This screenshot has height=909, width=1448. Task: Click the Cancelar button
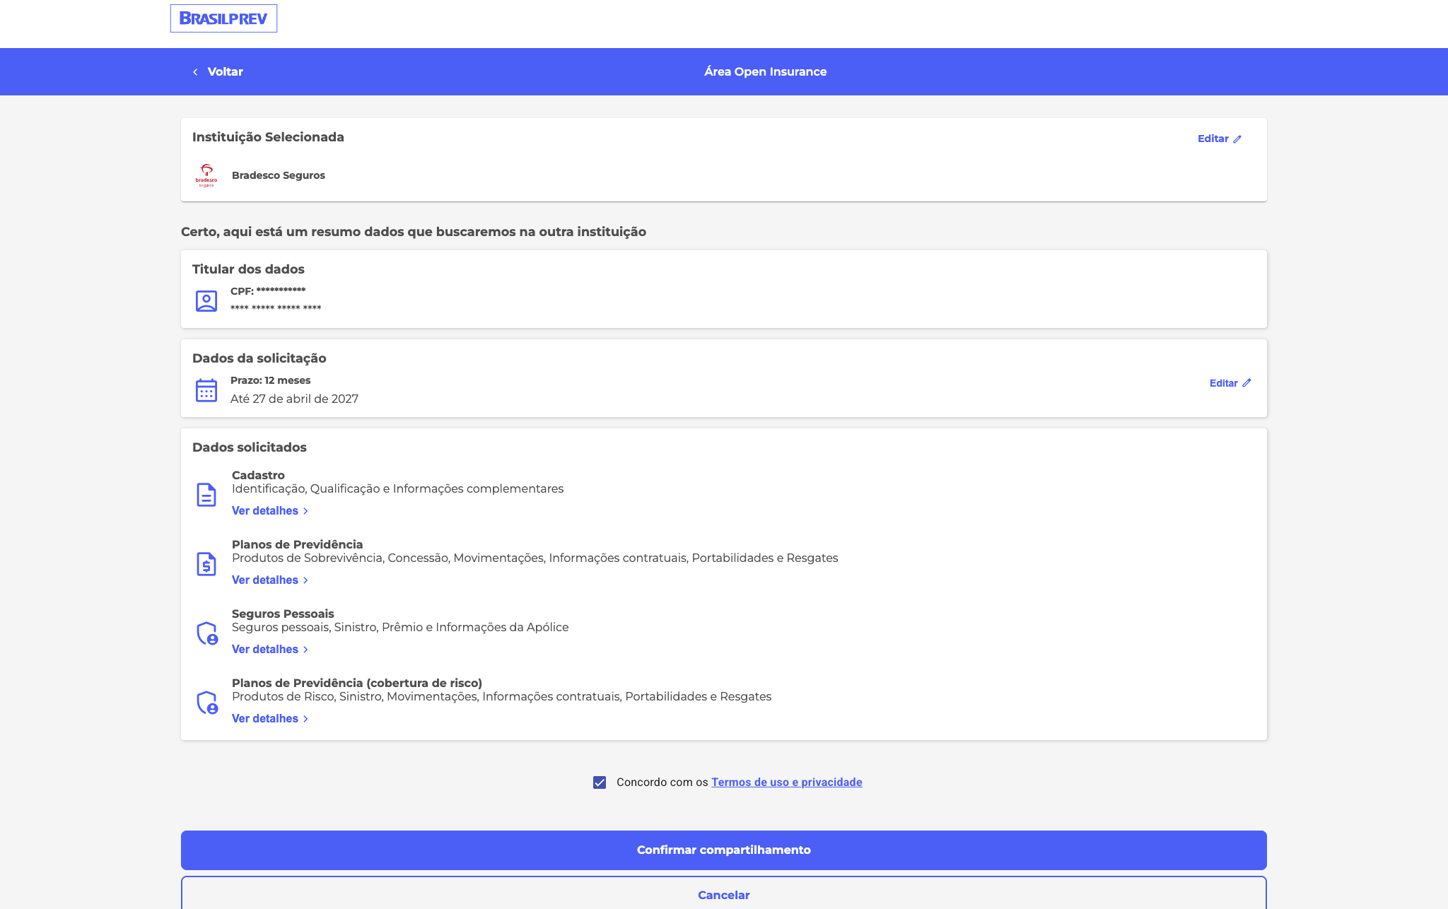click(724, 893)
